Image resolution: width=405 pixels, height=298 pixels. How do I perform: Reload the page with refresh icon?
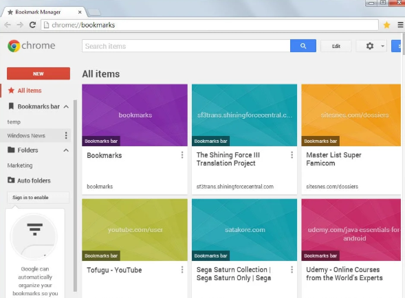(x=32, y=25)
